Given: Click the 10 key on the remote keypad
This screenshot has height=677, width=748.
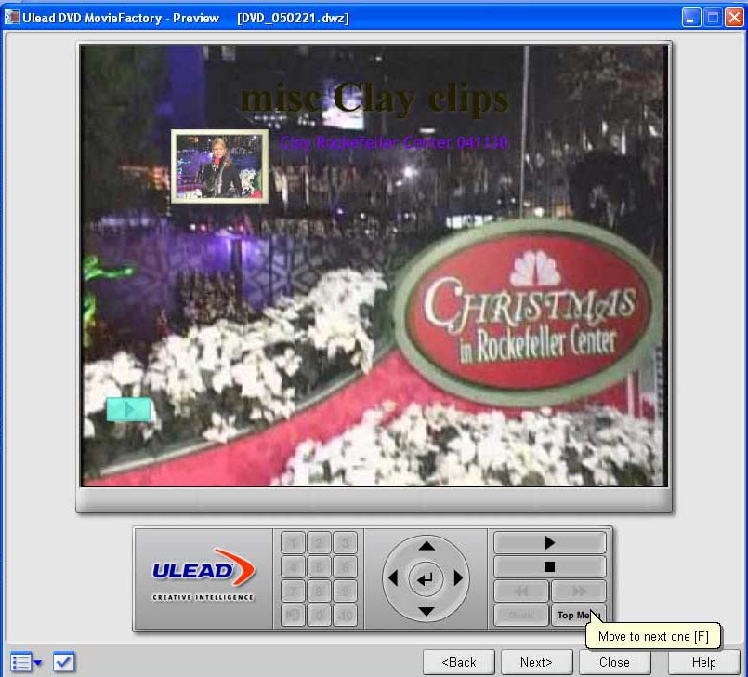Looking at the screenshot, I should pos(345,616).
